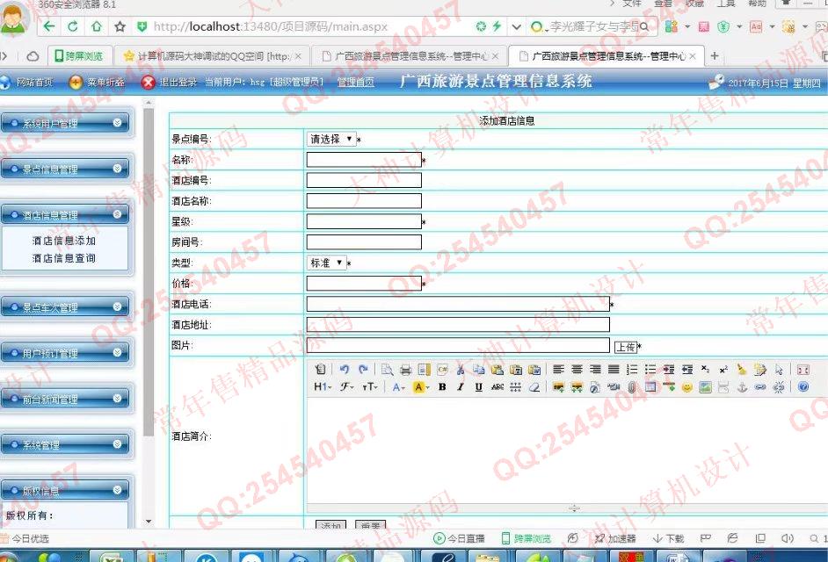Open the 跨屏浏览 tab button
The image size is (828, 562).
[79, 56]
